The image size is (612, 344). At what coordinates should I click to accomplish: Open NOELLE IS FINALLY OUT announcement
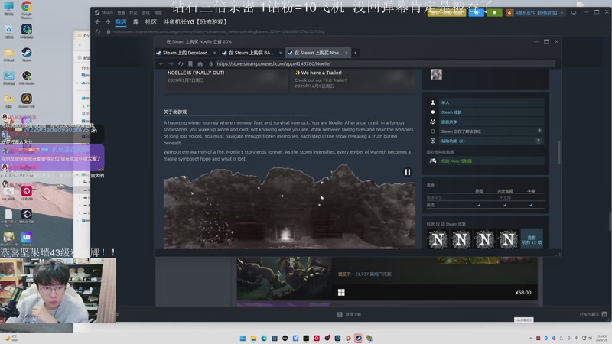click(x=226, y=81)
